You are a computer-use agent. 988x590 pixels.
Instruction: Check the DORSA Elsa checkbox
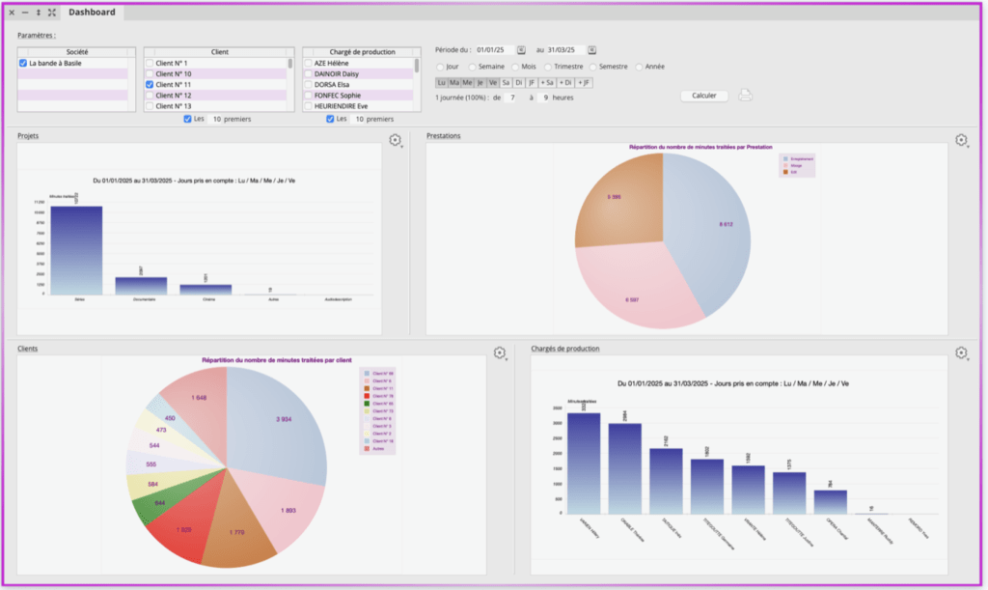pyautogui.click(x=308, y=85)
